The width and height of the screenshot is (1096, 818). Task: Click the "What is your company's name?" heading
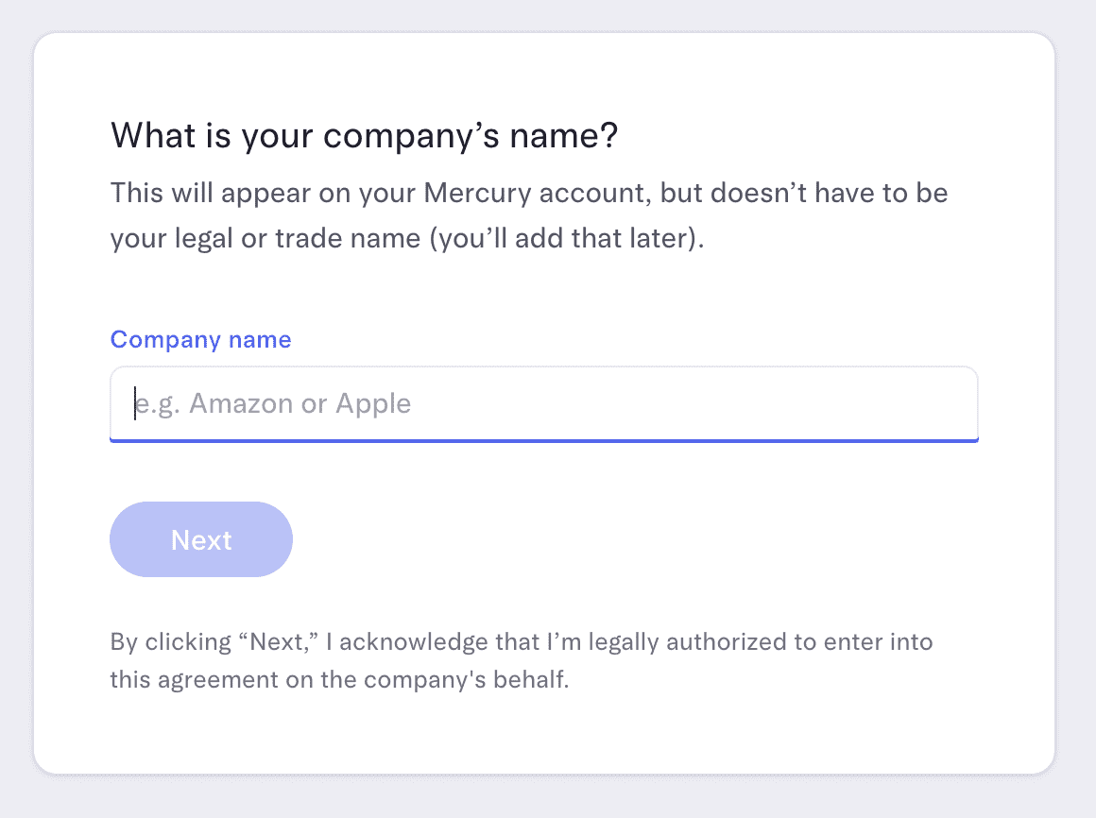click(364, 136)
